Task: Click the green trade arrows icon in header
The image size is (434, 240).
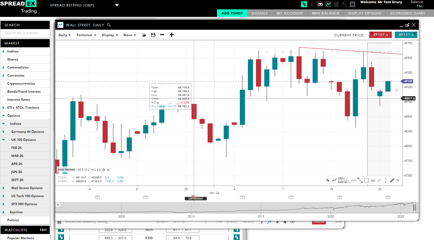Action: coord(304,4)
